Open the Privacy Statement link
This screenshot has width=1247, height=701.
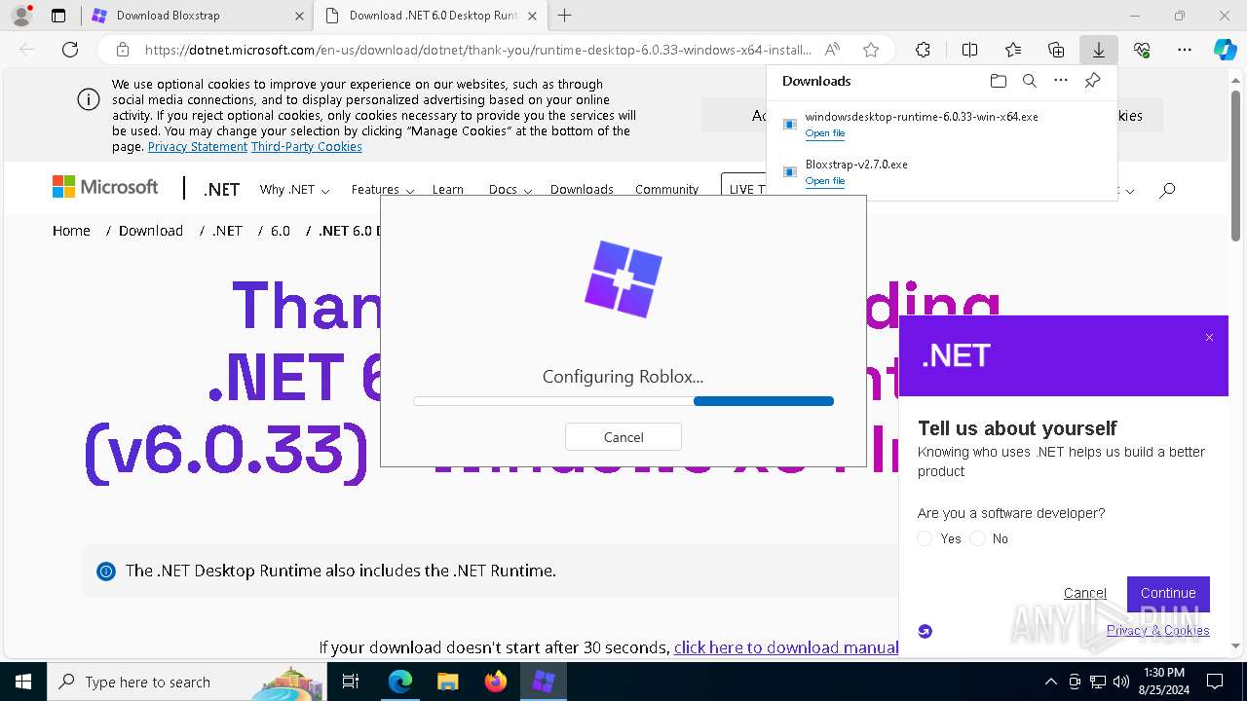click(x=198, y=147)
